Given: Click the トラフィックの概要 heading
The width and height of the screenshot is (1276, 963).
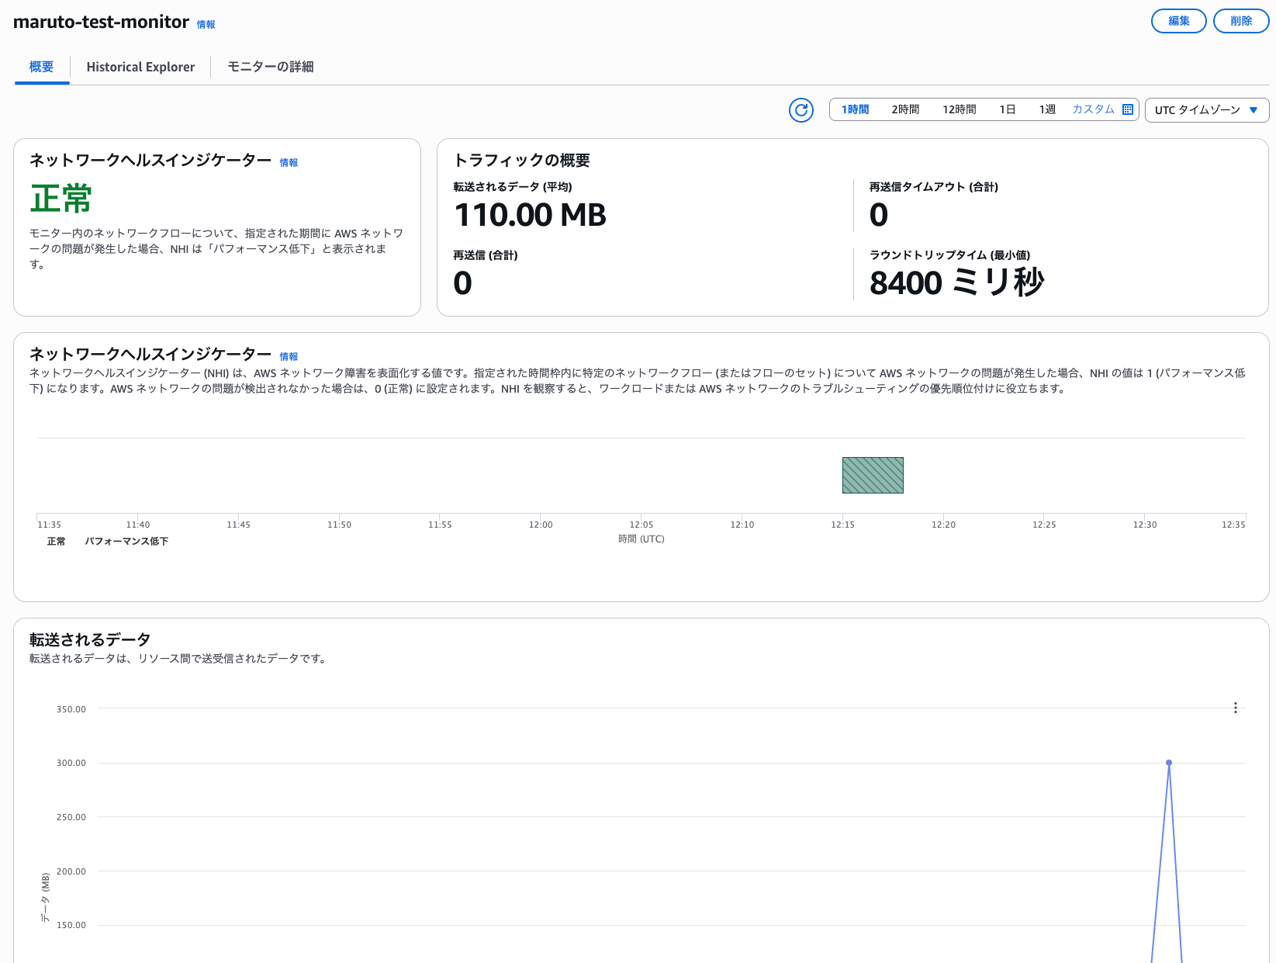Looking at the screenshot, I should 522,161.
